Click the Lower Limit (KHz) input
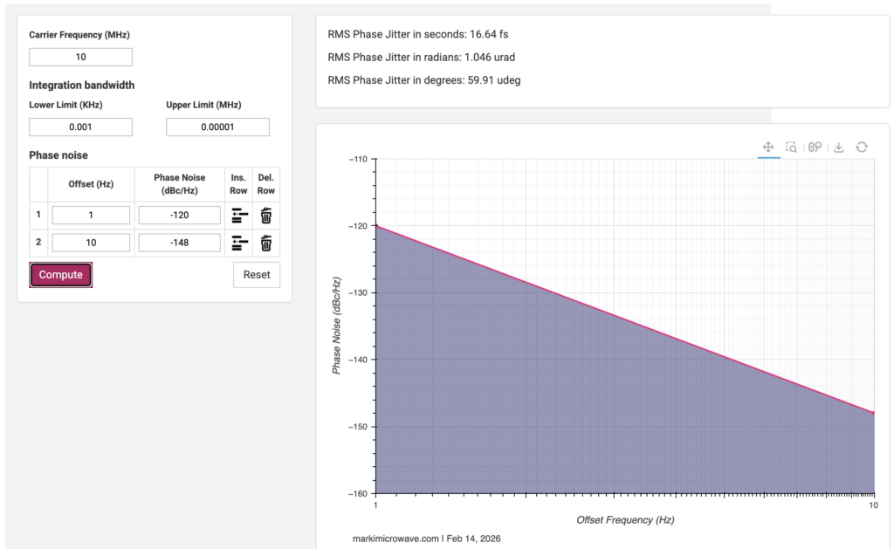 pyautogui.click(x=80, y=127)
